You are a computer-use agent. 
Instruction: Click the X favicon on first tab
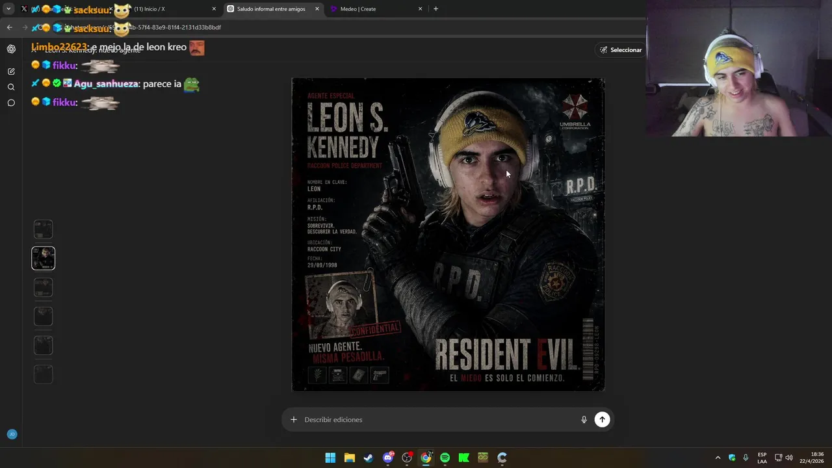pos(24,9)
